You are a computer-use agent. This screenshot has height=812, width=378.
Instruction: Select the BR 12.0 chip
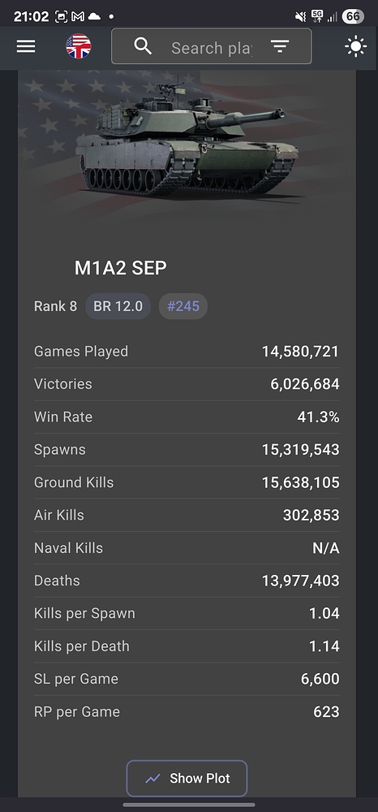click(x=118, y=306)
